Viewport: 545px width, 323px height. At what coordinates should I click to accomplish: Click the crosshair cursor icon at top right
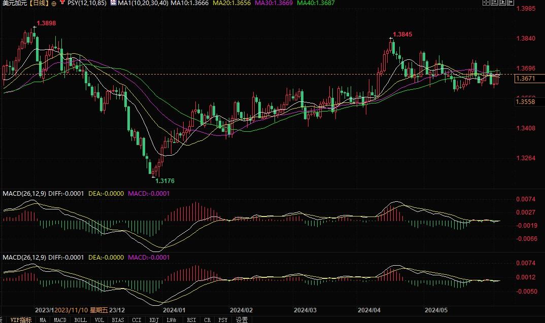(x=486, y=3)
